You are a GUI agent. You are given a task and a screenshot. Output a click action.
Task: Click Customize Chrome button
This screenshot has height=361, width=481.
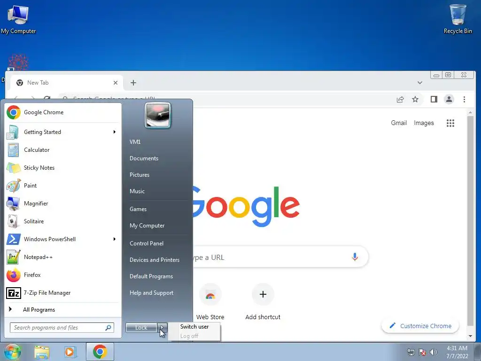tap(420, 326)
